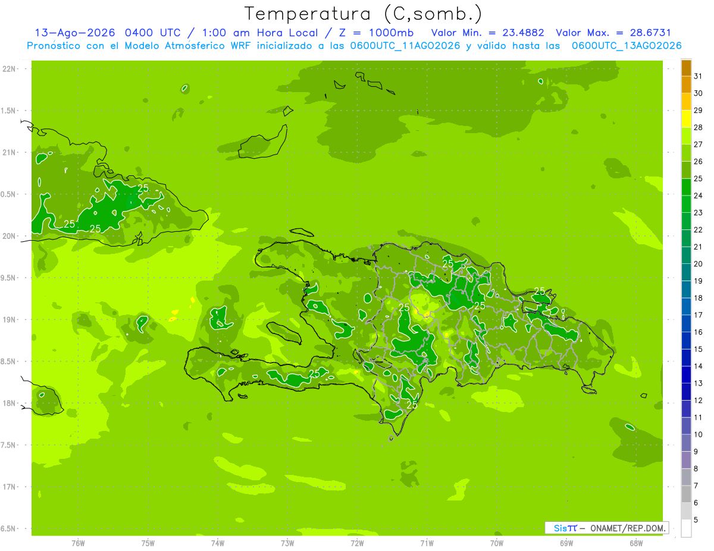Click the '69W' longitude axis label
The height and width of the screenshot is (551, 714).
click(566, 543)
